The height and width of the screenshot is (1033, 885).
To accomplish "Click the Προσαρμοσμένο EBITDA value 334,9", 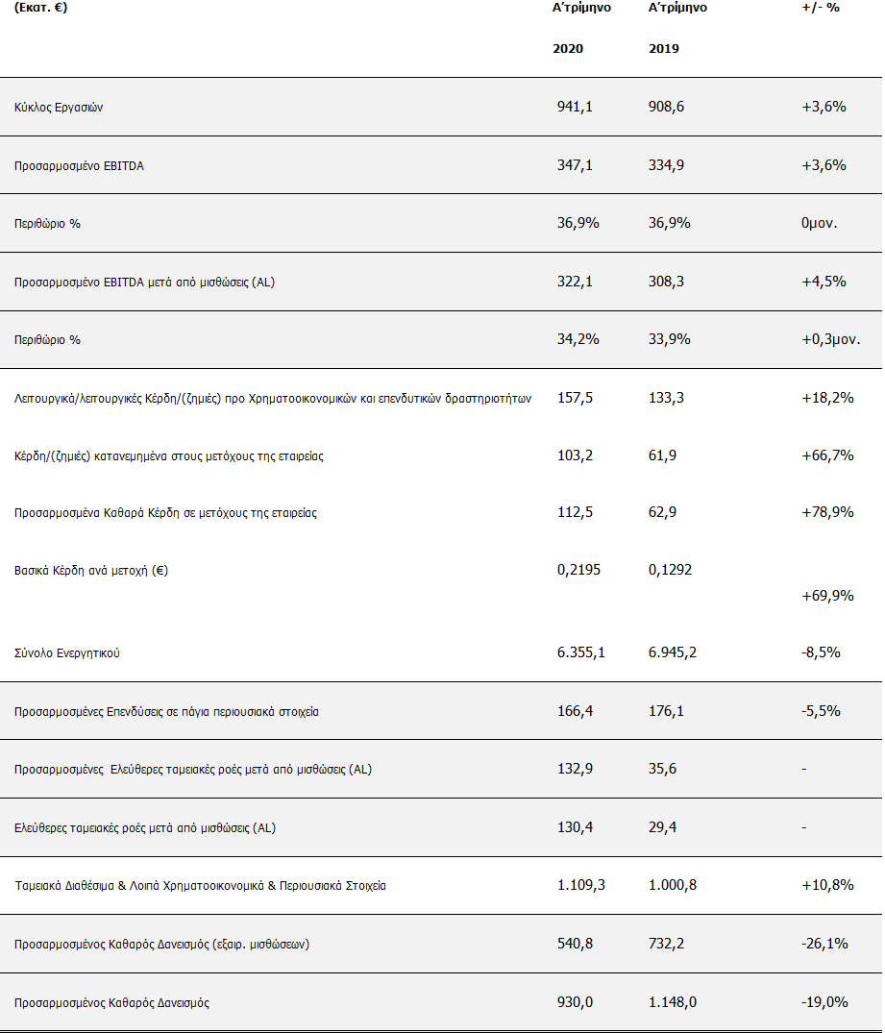I will 666,165.
